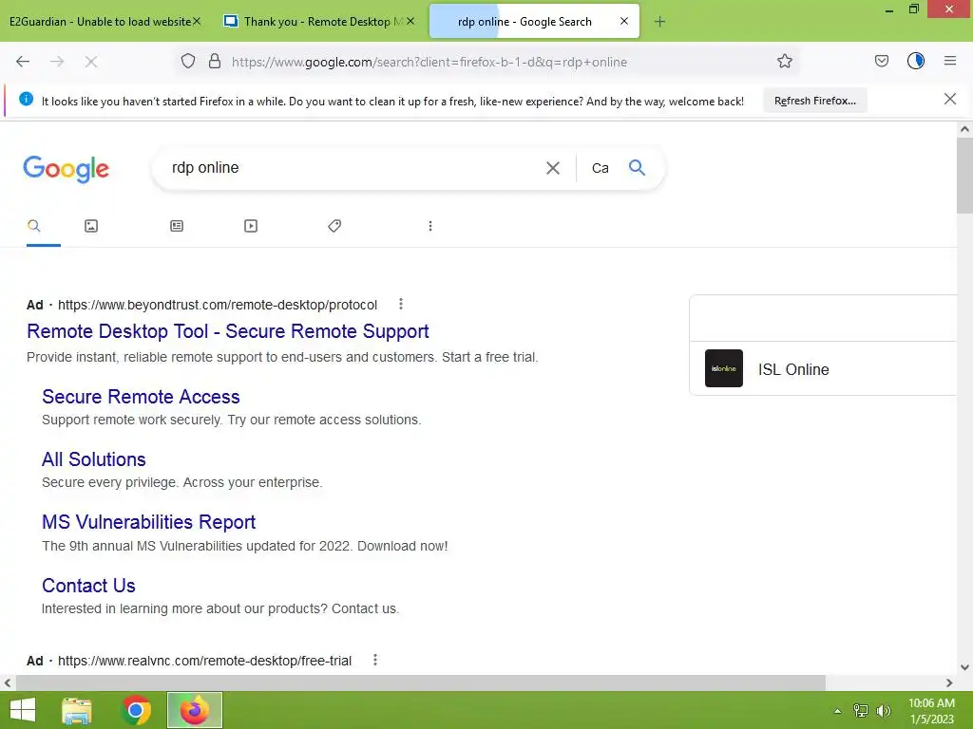Screen dimensions: 973x729
Task: Click the Refresh Firefox button
Action: click(814, 101)
